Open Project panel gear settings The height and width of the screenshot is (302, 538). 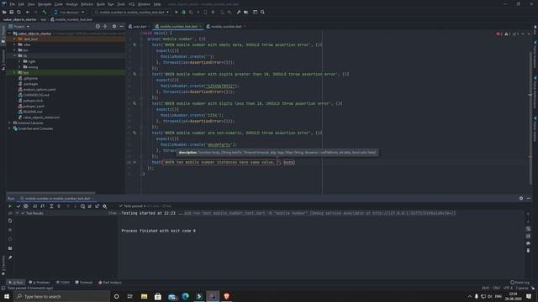114,26
